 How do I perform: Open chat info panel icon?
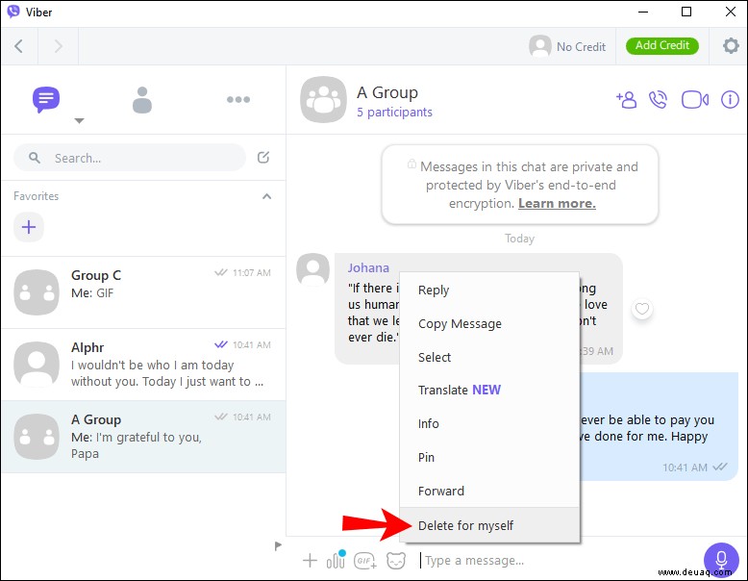(x=730, y=100)
